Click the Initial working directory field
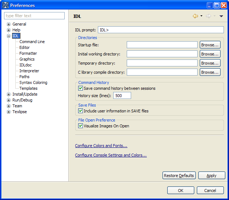 [x=162, y=54]
